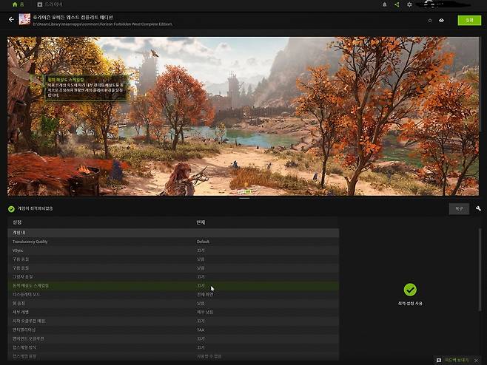Click the settings list vertical scrollbar
The height and width of the screenshot is (365, 487).
click(x=480, y=270)
